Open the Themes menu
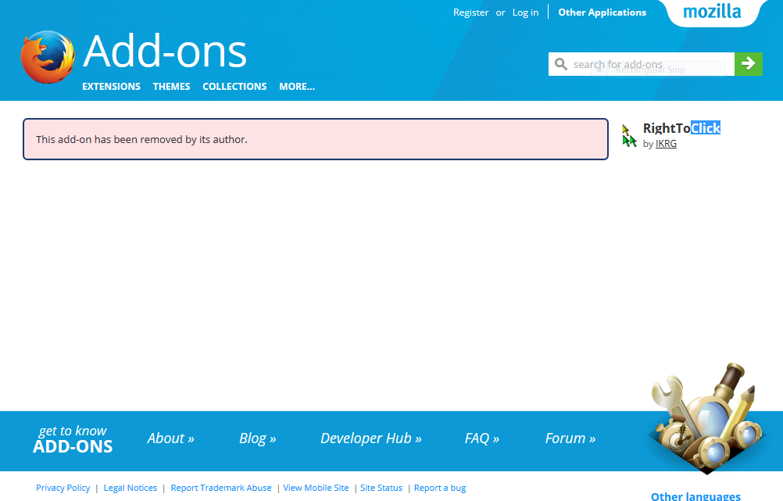The width and height of the screenshot is (783, 501). coord(171,87)
